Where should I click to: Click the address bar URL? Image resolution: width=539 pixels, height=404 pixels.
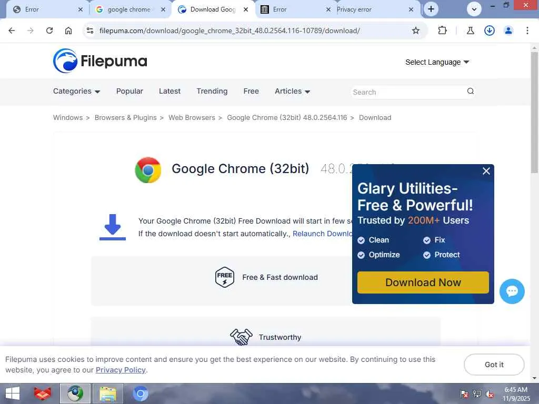[x=229, y=31]
